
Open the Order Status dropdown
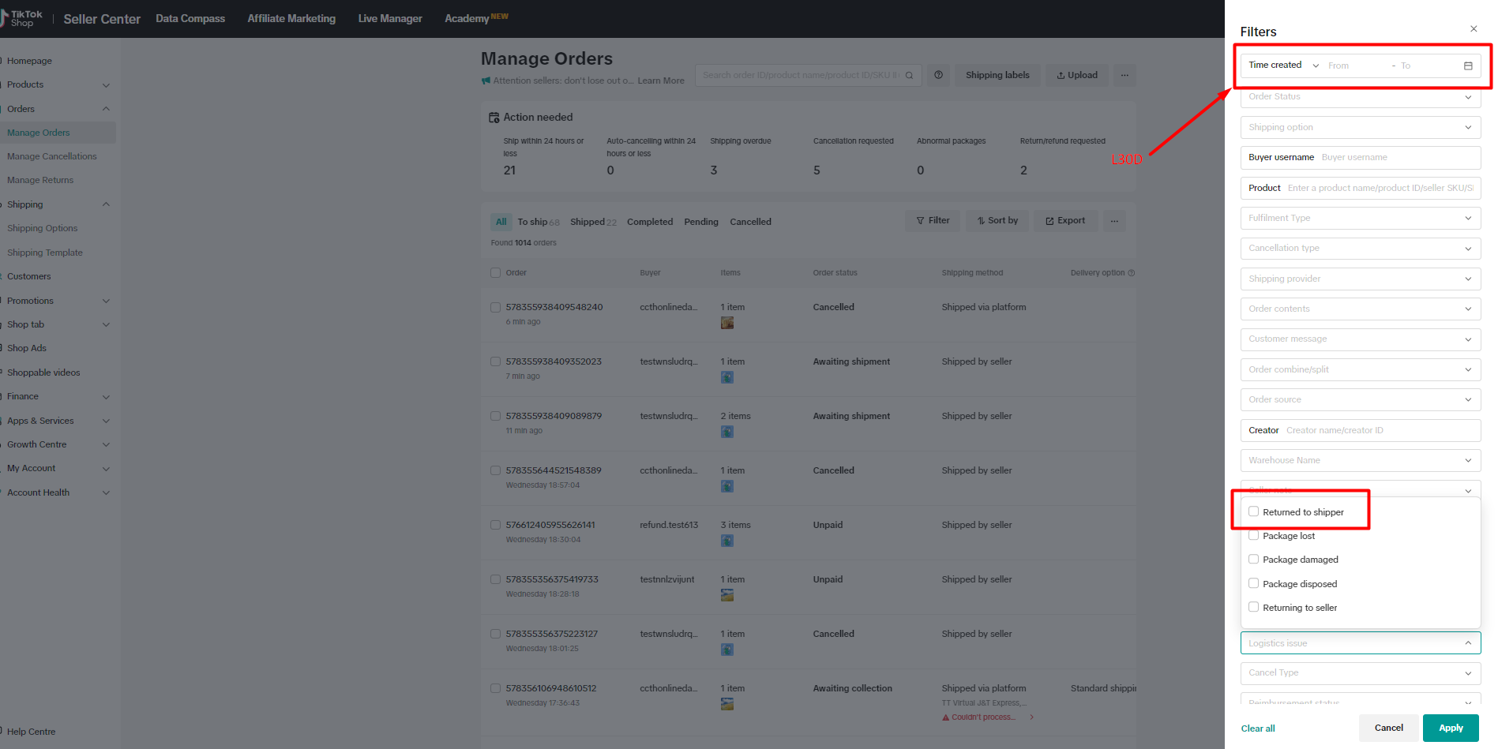click(1360, 97)
